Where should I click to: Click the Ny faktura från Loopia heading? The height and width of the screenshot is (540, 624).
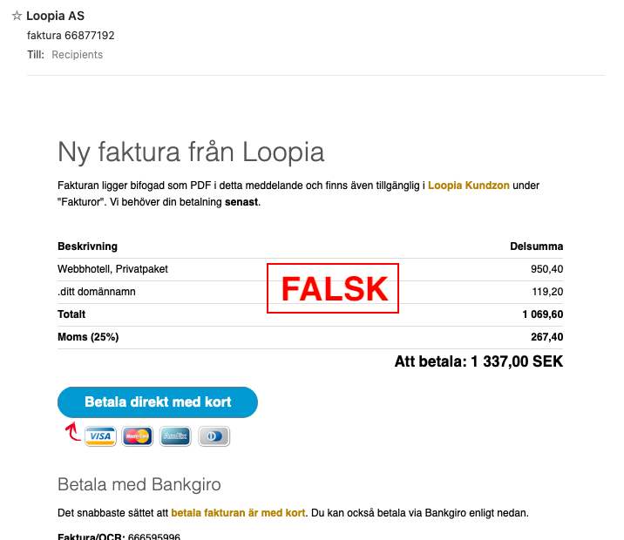[x=191, y=152]
